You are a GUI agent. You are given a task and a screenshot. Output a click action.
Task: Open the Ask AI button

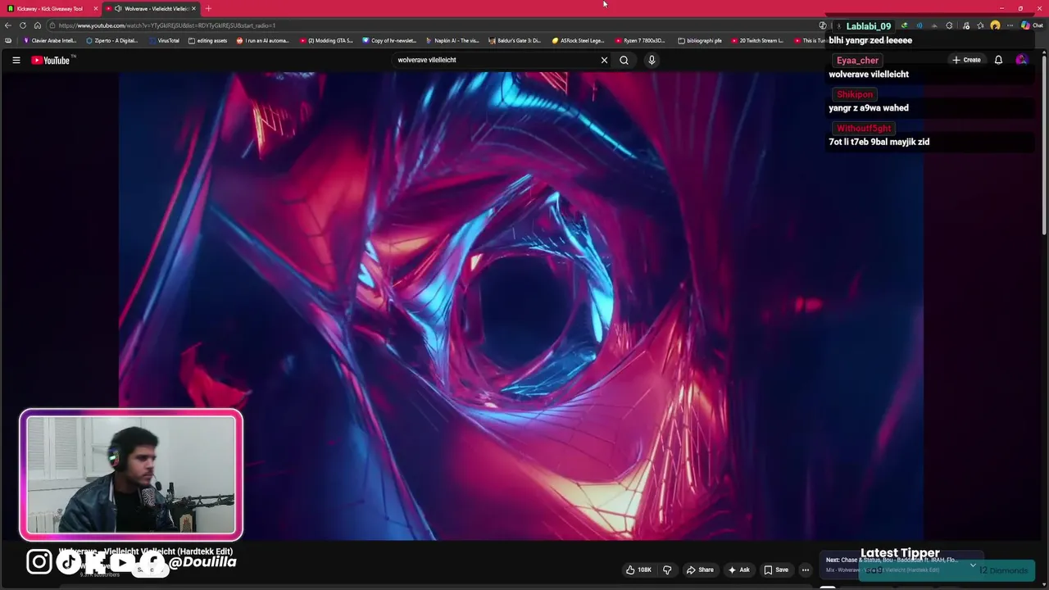click(x=738, y=570)
